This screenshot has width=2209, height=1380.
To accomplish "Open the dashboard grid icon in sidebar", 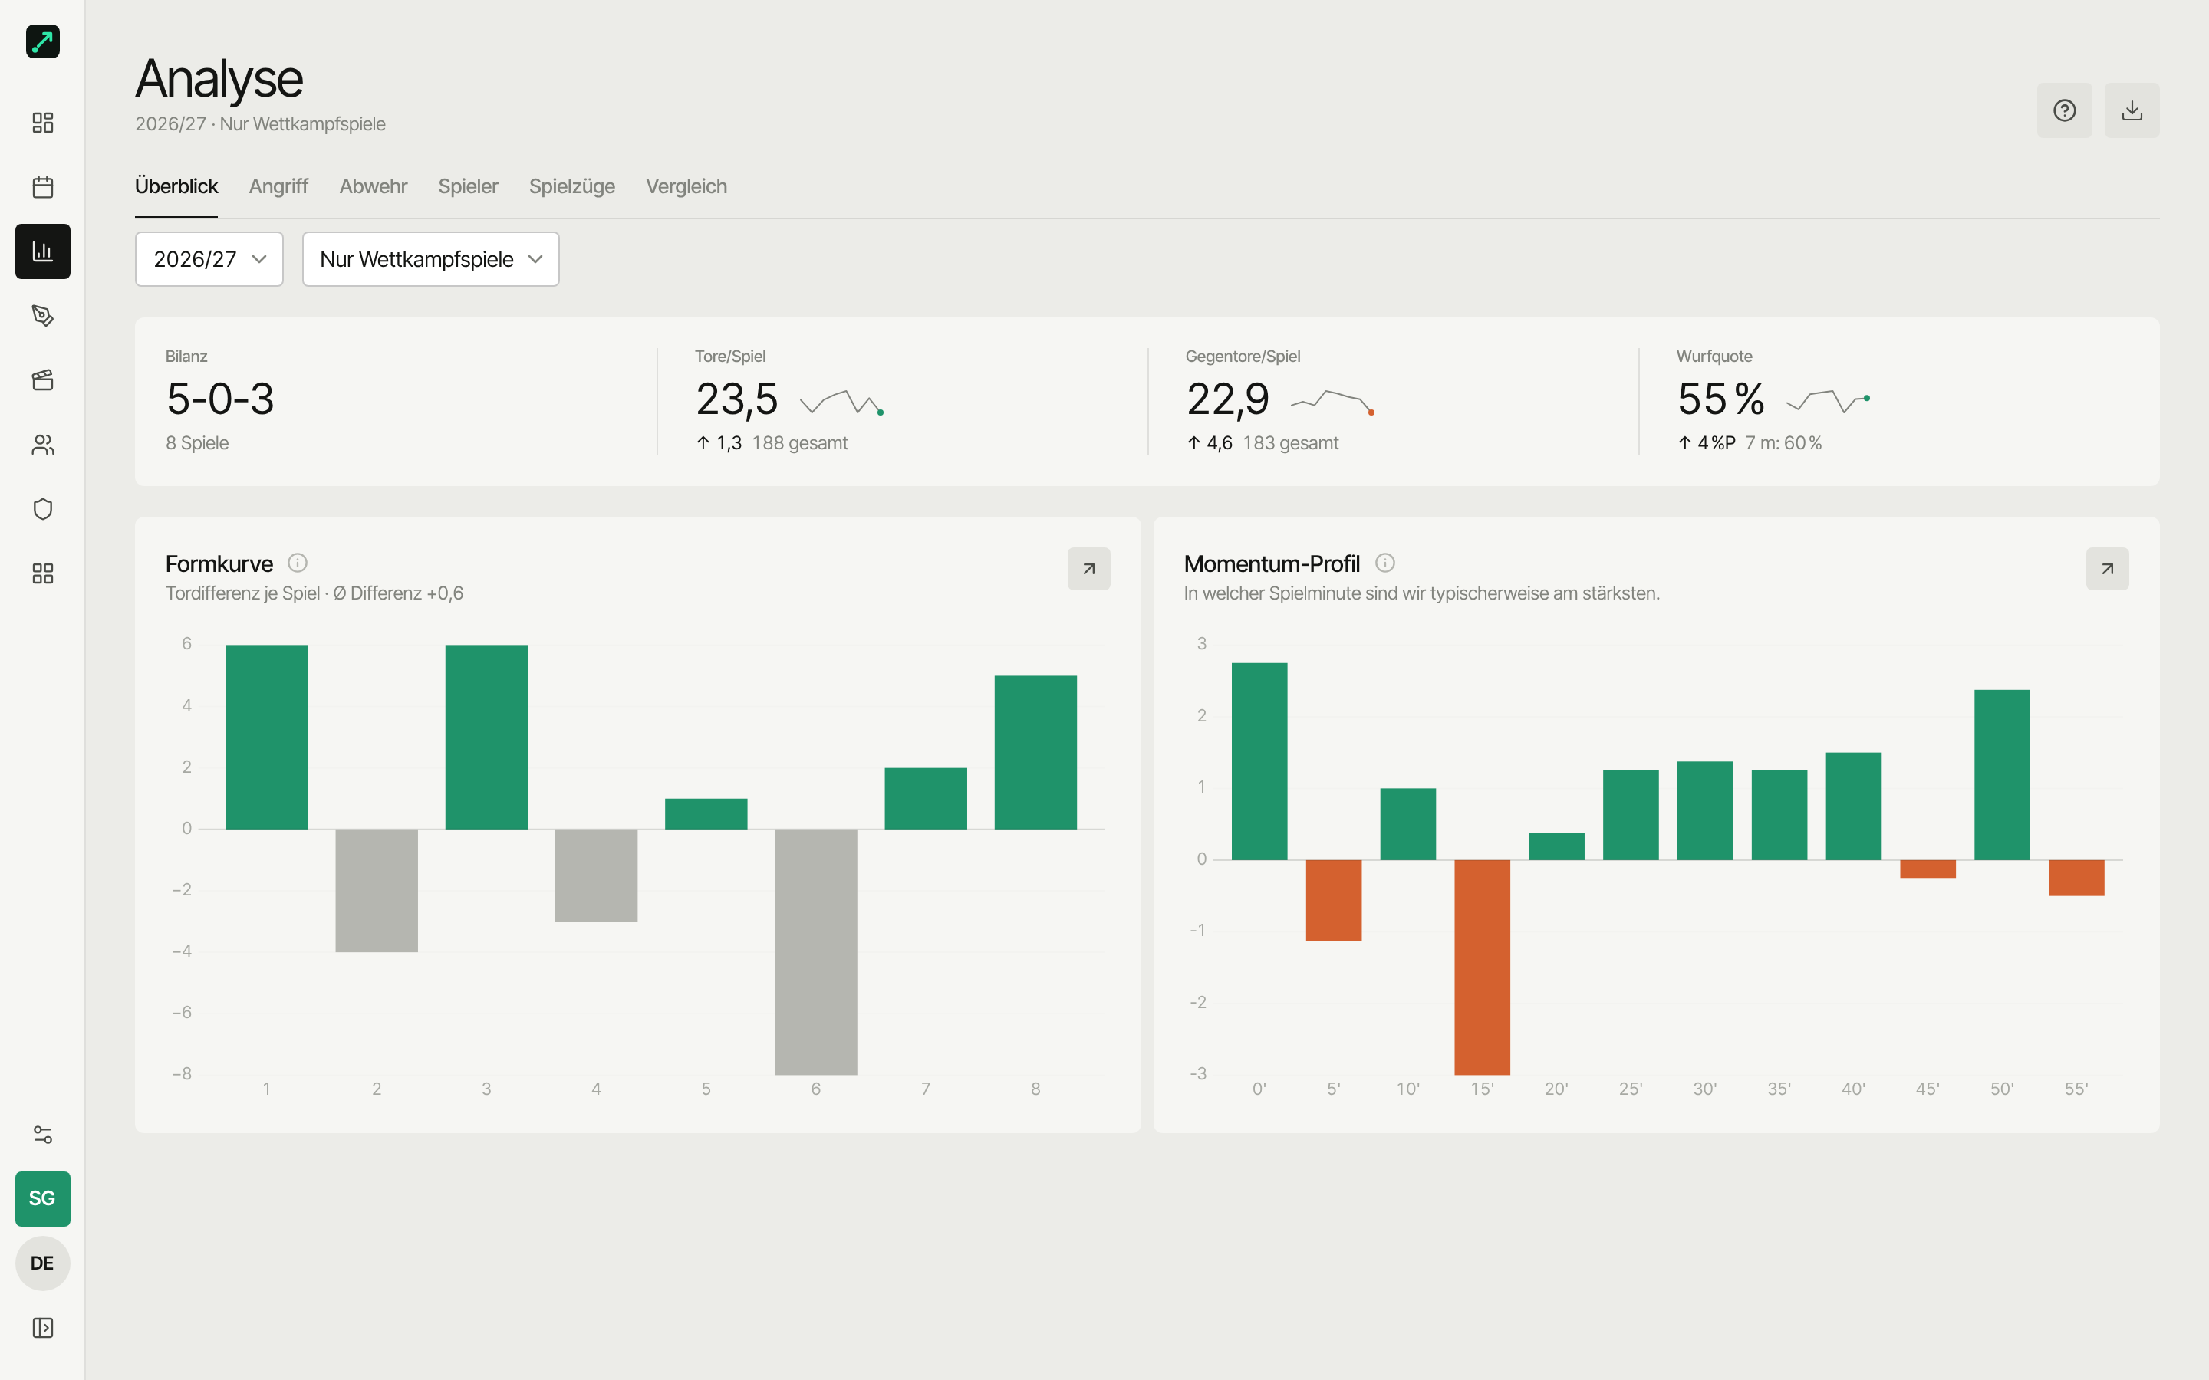I will click(x=42, y=123).
